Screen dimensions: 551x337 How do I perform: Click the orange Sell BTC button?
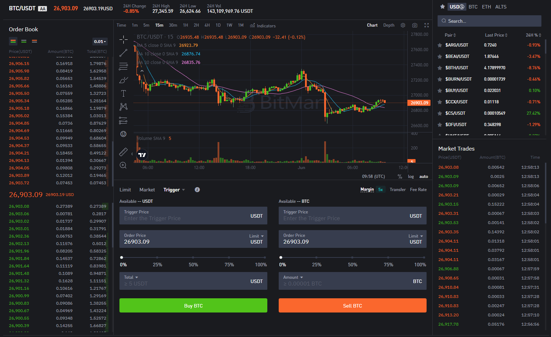tap(353, 305)
